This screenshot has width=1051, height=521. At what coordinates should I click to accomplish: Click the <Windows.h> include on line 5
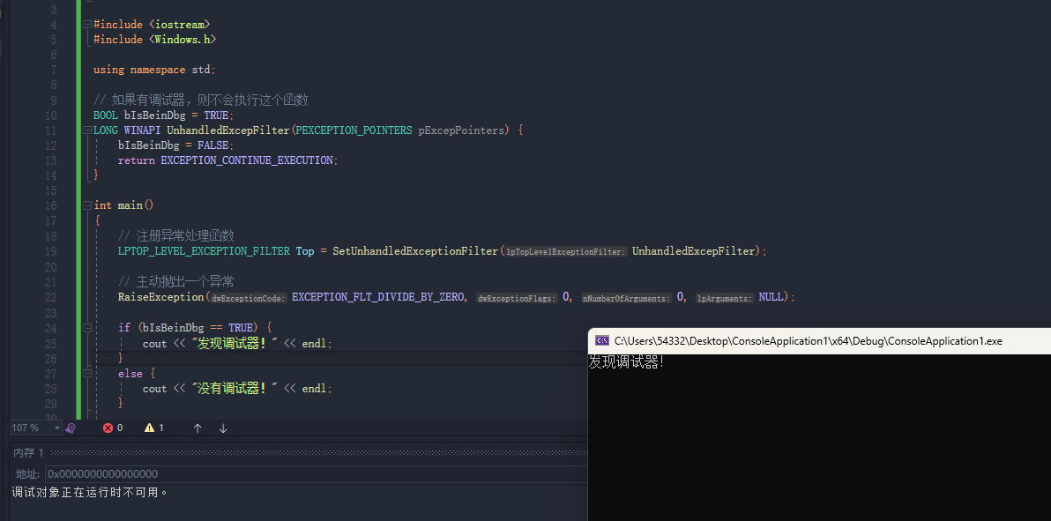183,40
